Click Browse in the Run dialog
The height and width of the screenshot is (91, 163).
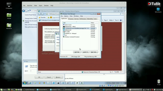pos(58,77)
